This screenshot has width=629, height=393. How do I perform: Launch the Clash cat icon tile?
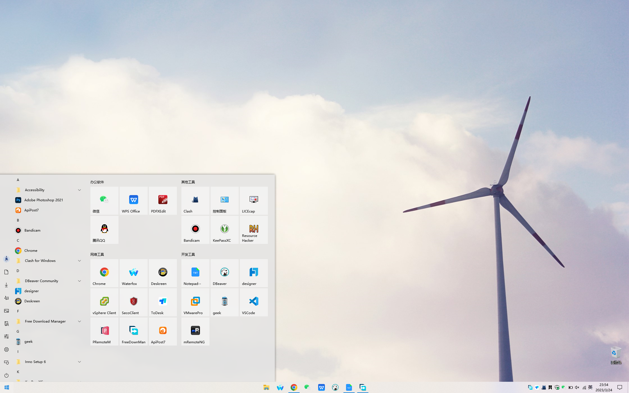click(x=195, y=201)
